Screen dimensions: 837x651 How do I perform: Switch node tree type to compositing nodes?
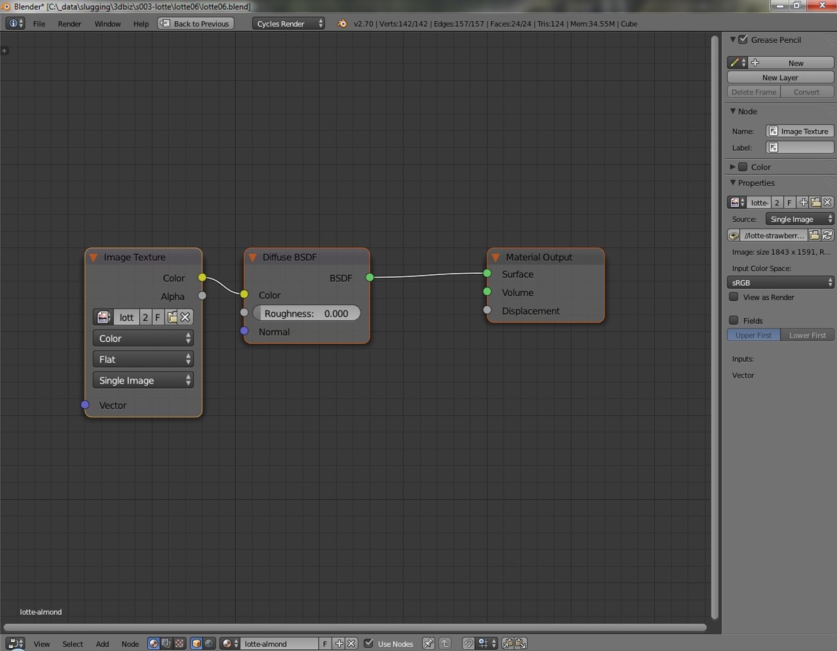tap(166, 643)
